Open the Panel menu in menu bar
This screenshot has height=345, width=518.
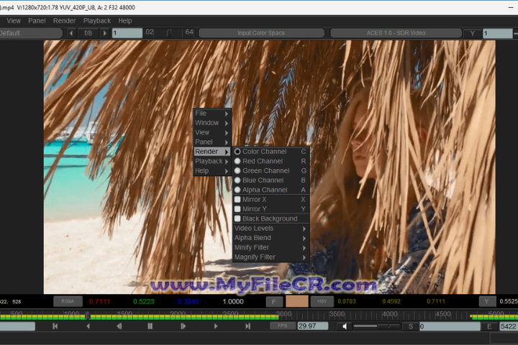tap(37, 21)
